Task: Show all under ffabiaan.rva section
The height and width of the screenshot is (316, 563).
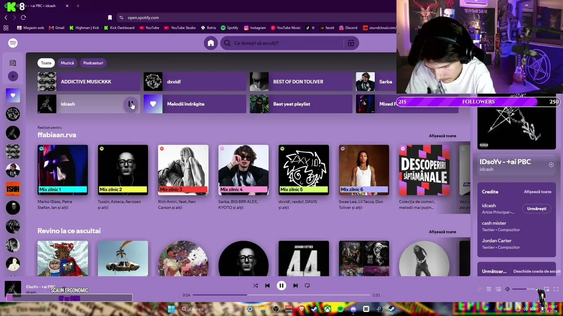Action: pos(442,136)
